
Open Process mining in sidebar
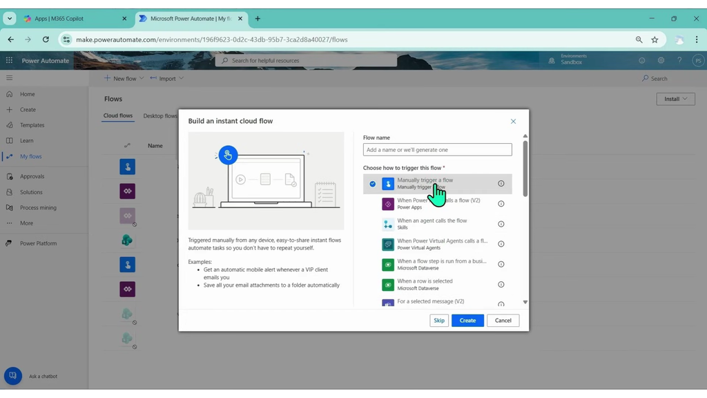[39, 207]
